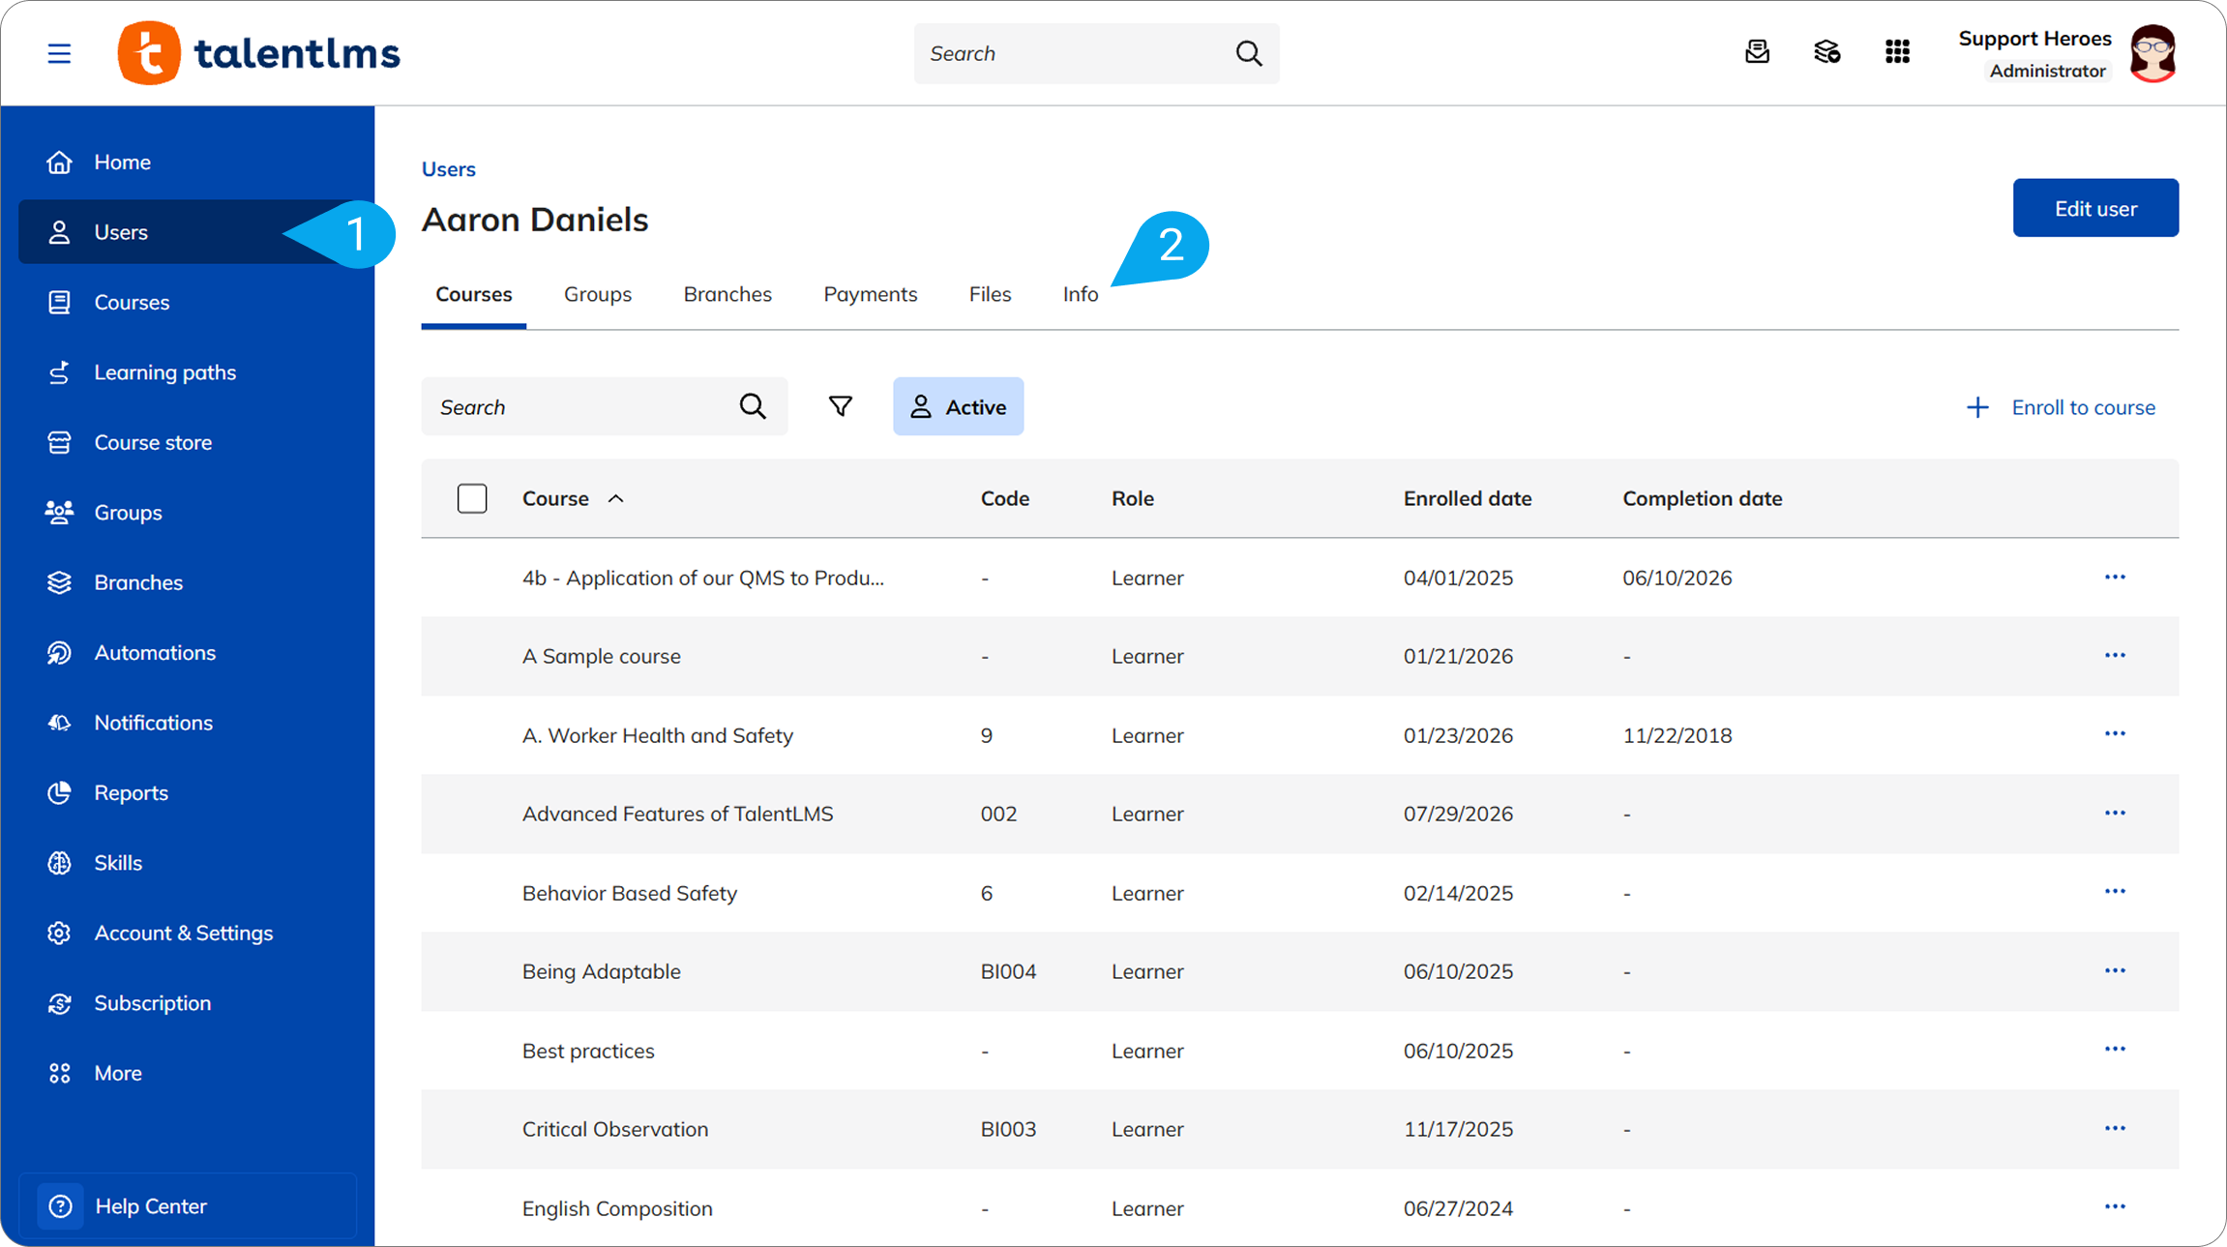Open Reports in the sidebar
This screenshot has height=1247, width=2227.
(188, 793)
